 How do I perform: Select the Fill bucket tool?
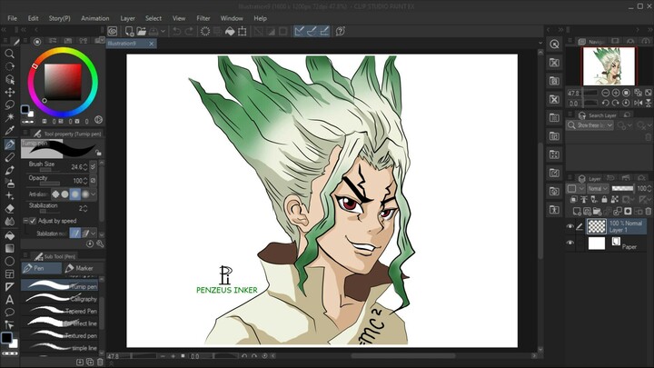[x=9, y=235]
